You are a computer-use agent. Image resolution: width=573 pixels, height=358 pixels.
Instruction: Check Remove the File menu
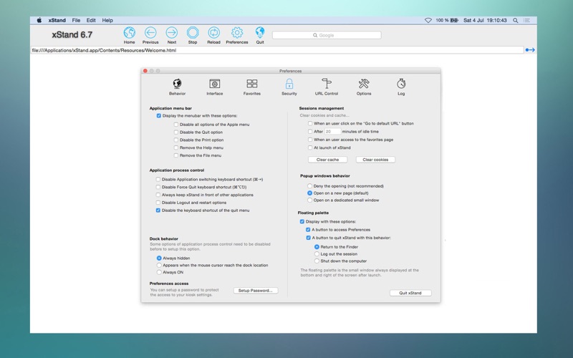tap(175, 155)
